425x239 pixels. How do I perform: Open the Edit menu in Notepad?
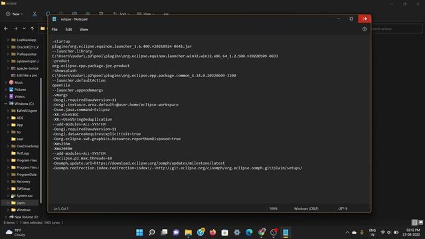click(68, 29)
